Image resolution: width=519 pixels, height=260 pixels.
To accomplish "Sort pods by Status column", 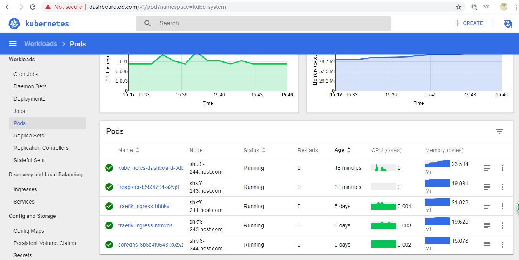I will [x=254, y=150].
